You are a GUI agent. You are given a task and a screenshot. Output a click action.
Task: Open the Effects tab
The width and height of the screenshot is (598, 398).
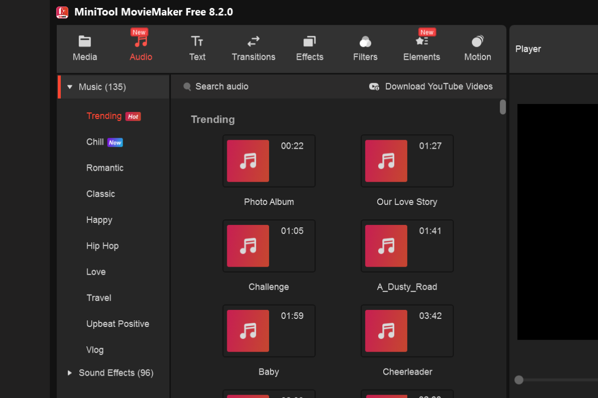309,49
